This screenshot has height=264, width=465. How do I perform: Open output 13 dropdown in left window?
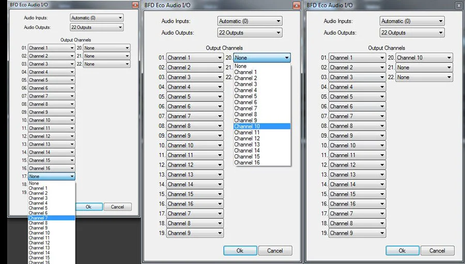click(x=51, y=144)
